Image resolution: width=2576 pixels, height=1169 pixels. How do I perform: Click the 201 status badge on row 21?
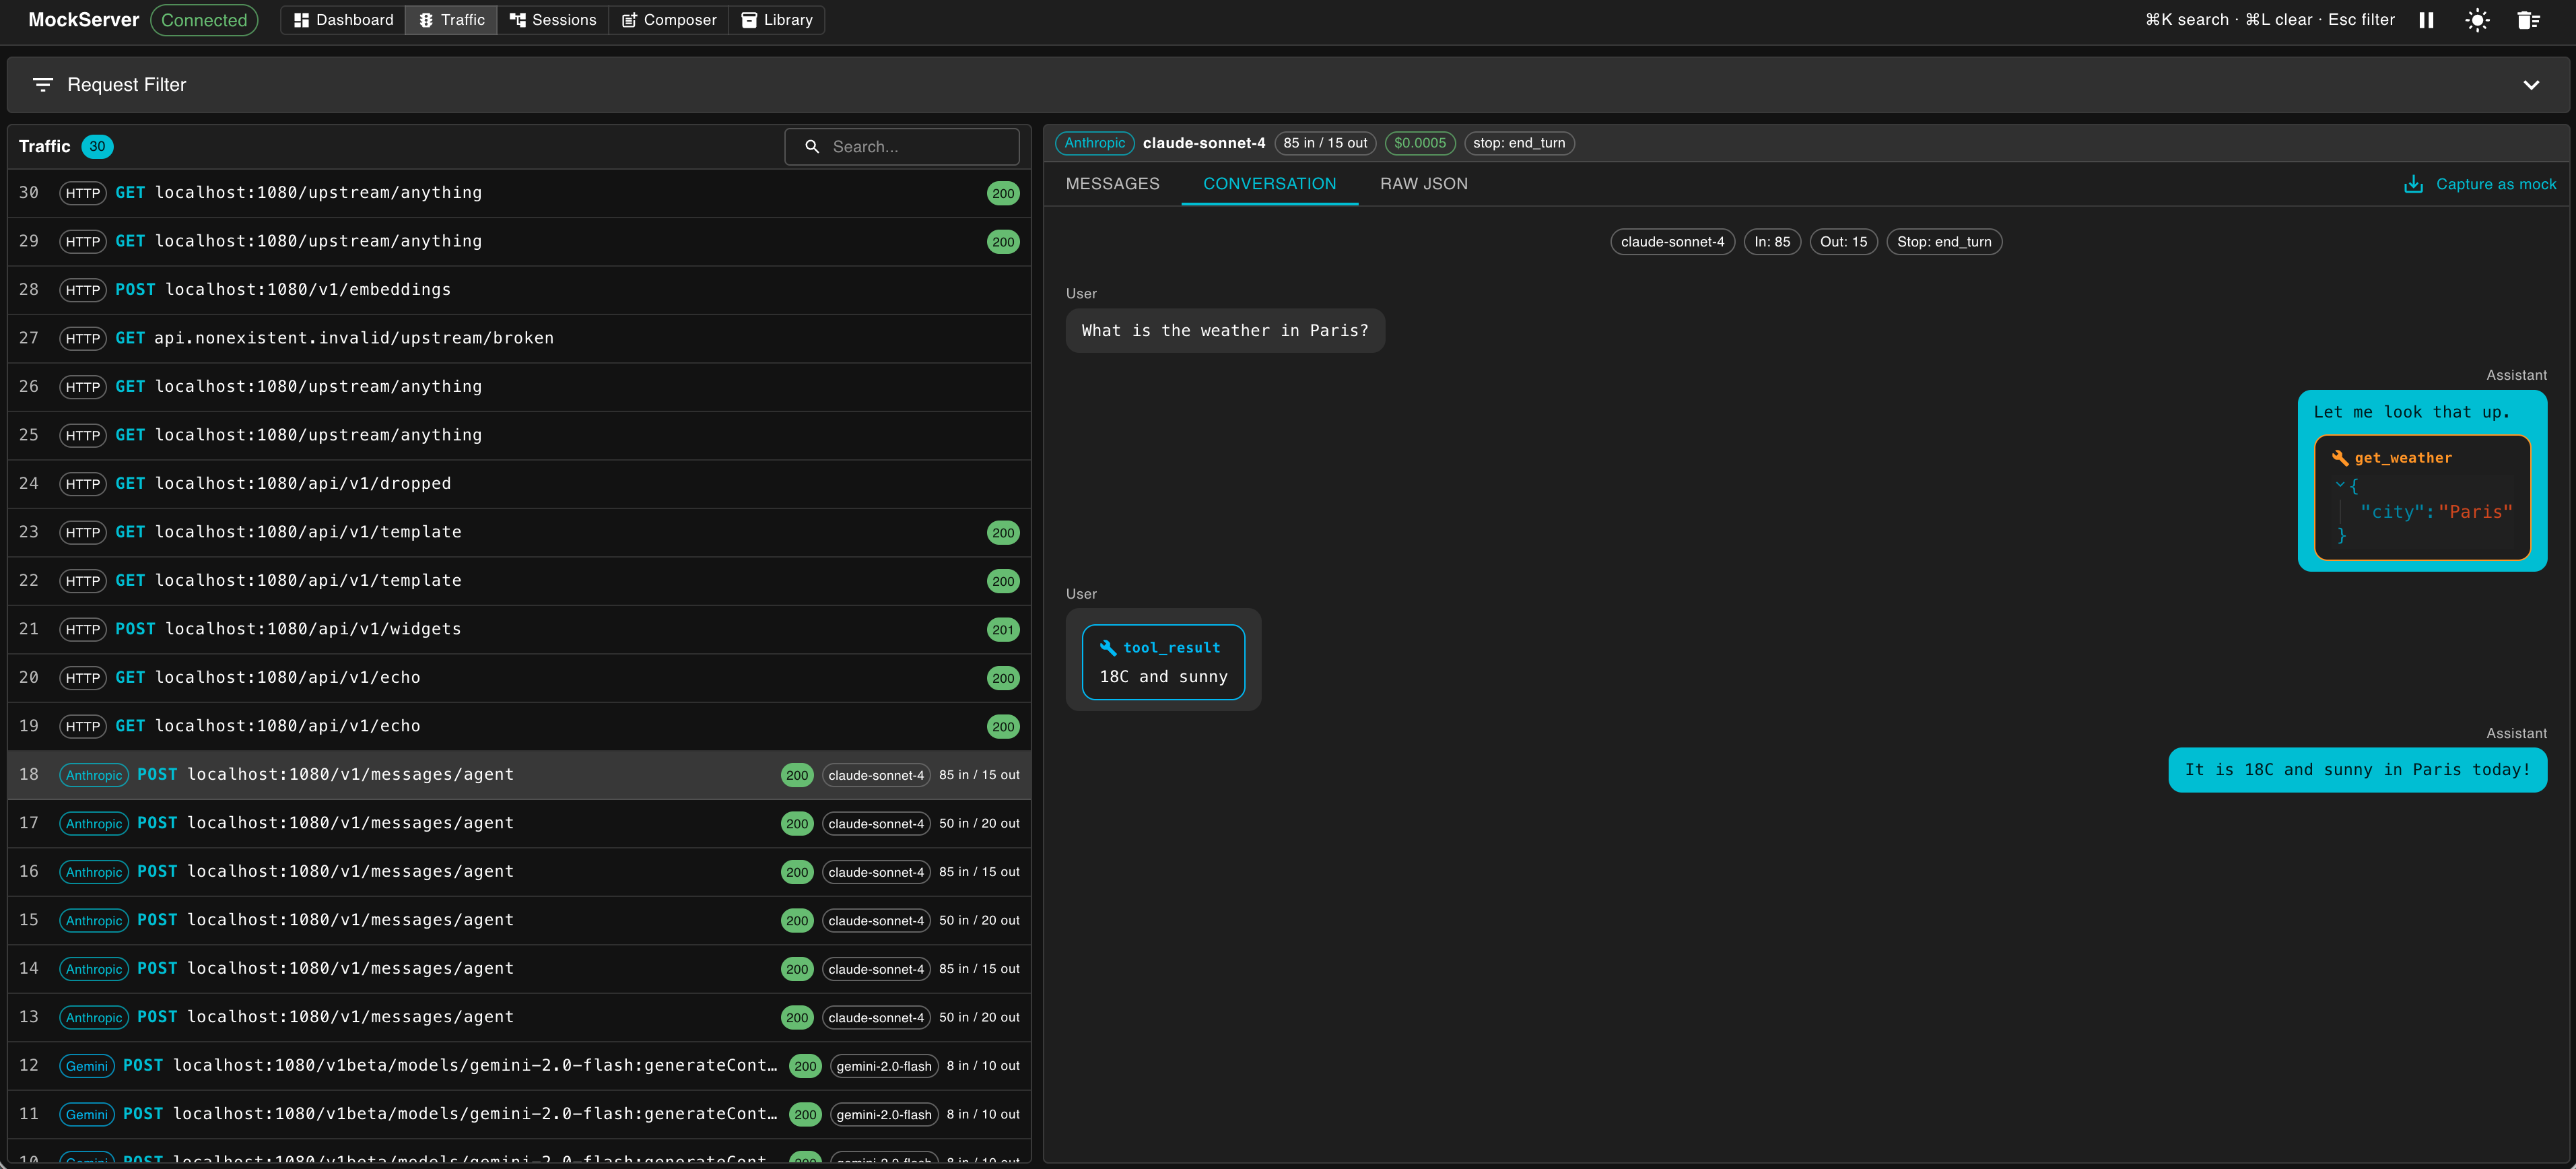point(1003,630)
